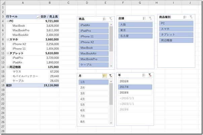
Task: Choose 5月 in the 月 slicer
Action: [x=94, y=105]
